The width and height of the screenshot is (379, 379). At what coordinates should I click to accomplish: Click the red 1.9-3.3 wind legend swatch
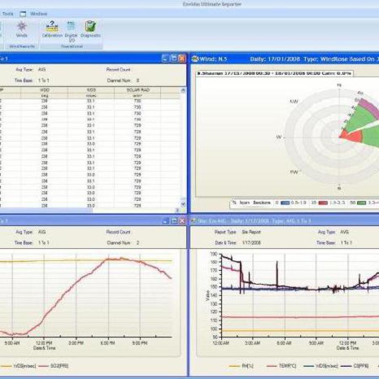pos(323,203)
